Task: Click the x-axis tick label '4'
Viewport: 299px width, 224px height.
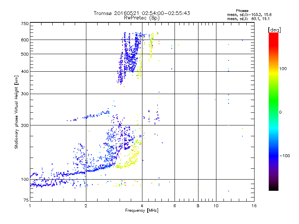Action: pos(142,206)
